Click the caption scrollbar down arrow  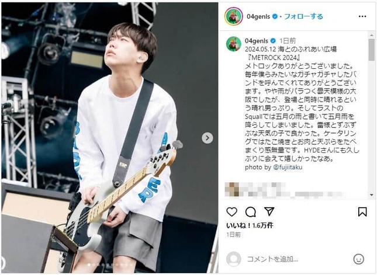(x=371, y=195)
